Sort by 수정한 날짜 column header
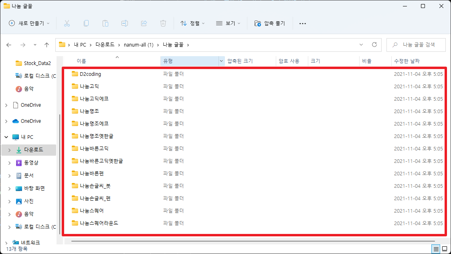Image resolution: width=451 pixels, height=254 pixels. point(407,61)
